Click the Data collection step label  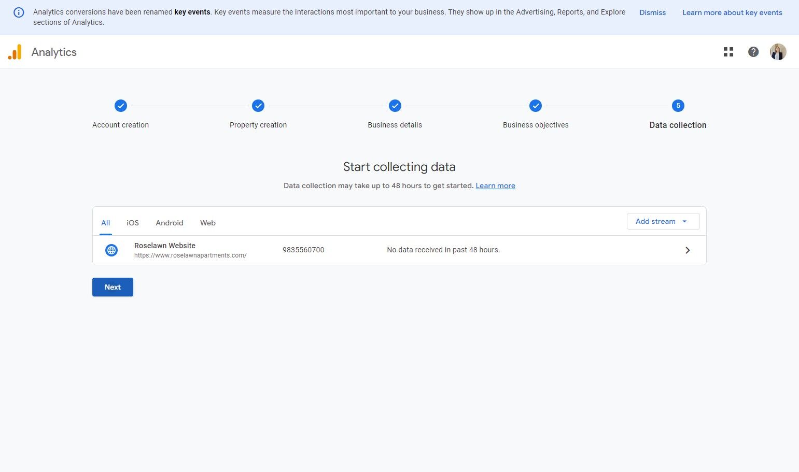(678, 125)
